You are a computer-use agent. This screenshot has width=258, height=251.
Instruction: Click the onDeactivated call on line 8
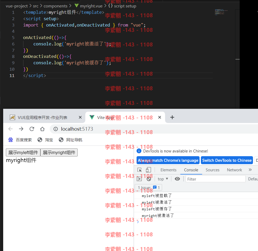[x=40, y=56]
